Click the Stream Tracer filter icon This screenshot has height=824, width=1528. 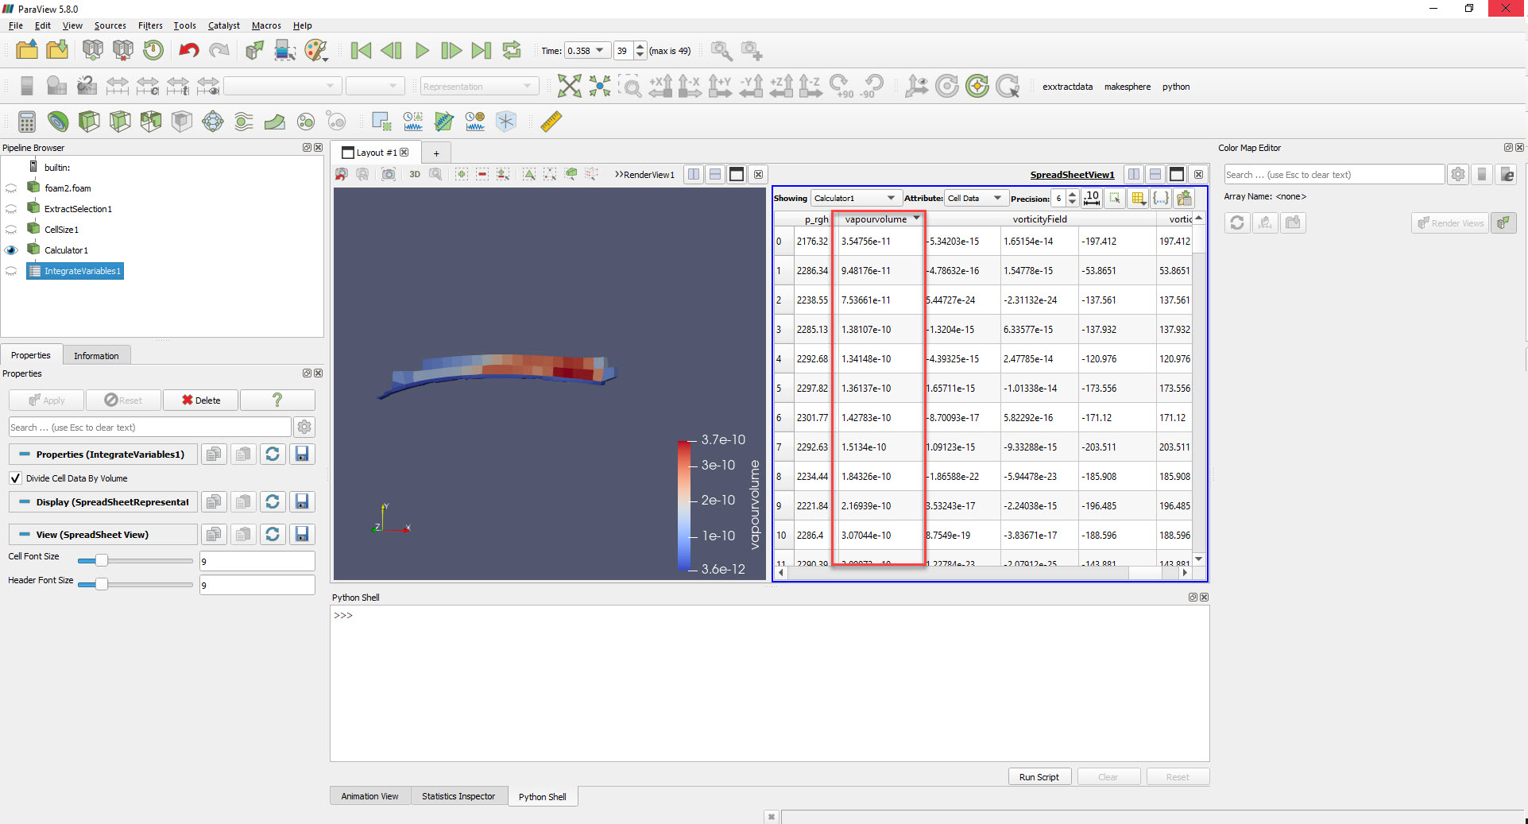coord(244,122)
